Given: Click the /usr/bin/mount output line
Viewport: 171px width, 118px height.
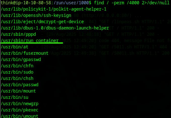Looking at the screenshot, I should coord(18,91).
